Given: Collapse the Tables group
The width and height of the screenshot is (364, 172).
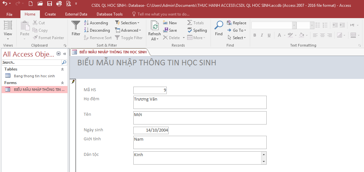Looking at the screenshot, I should click(62, 69).
